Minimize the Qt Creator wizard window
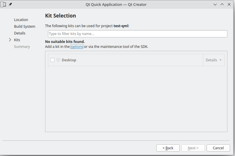 (215, 4)
